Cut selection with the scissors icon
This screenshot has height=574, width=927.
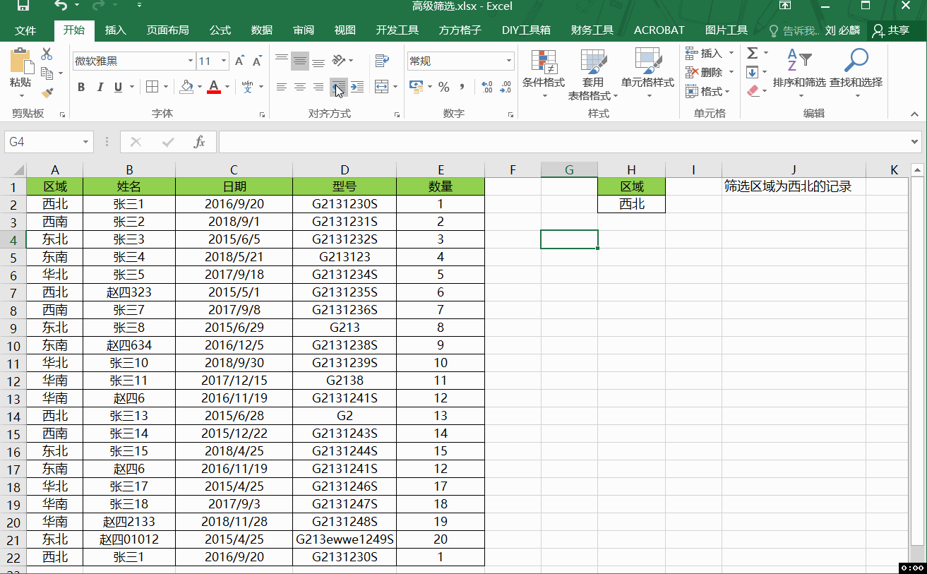(47, 54)
